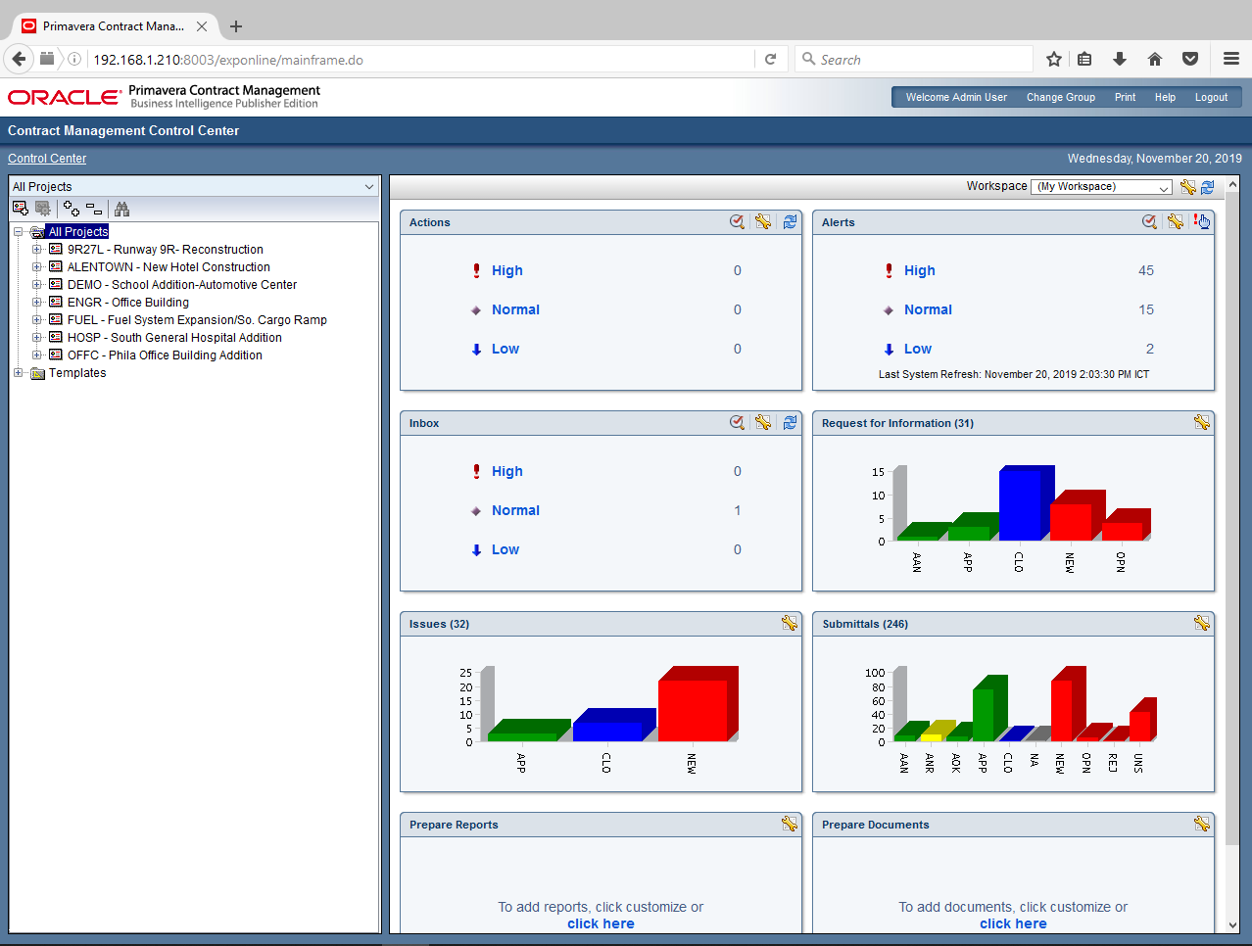Viewport: 1252px width, 946px height.
Task: Customize the Request for Information panel
Action: pos(1201,422)
